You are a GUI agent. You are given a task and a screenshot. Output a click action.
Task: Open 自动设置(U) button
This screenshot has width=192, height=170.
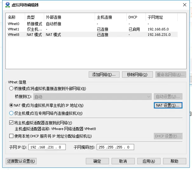coord(168,96)
